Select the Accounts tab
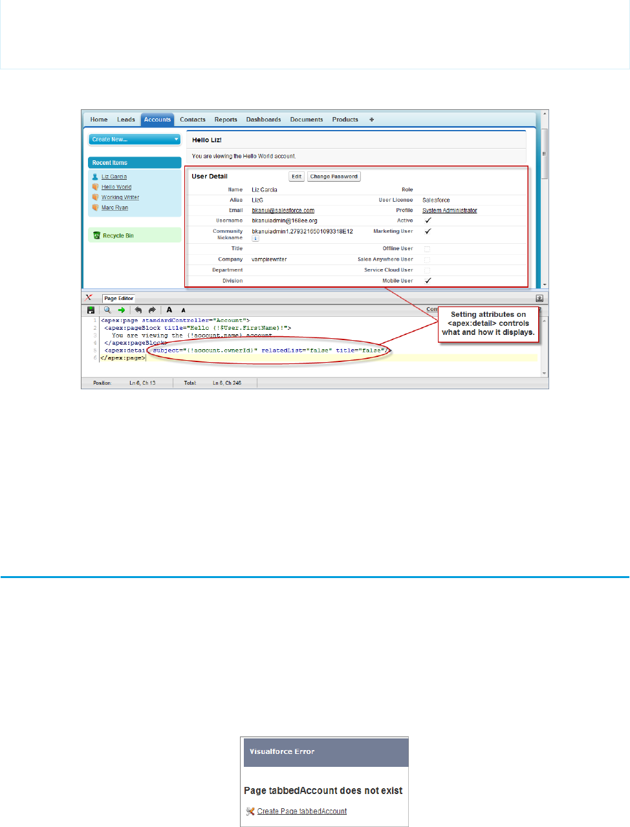Screen dimensions: 630x827 (157, 120)
